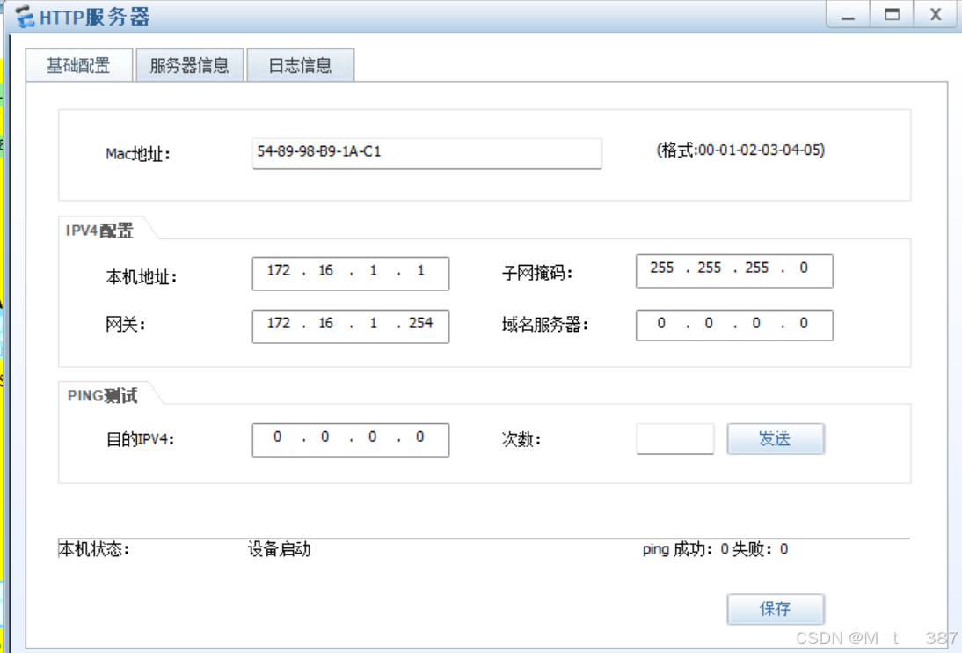Click the 本机地址 IP field
Screen dimensions: 962x653
350,273
